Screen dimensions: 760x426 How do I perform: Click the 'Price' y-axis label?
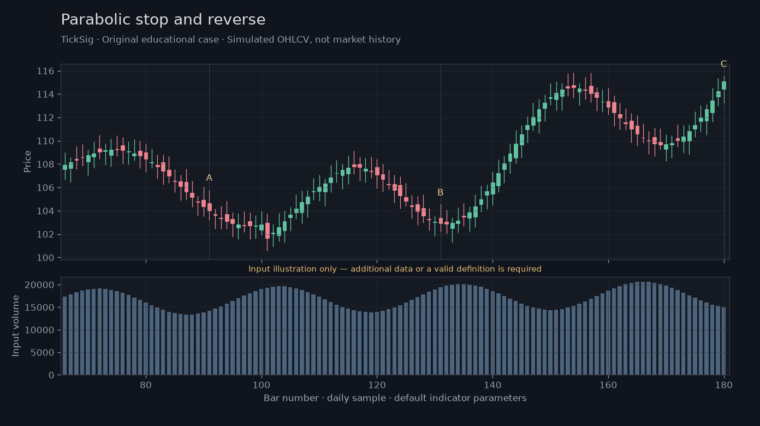(28, 161)
